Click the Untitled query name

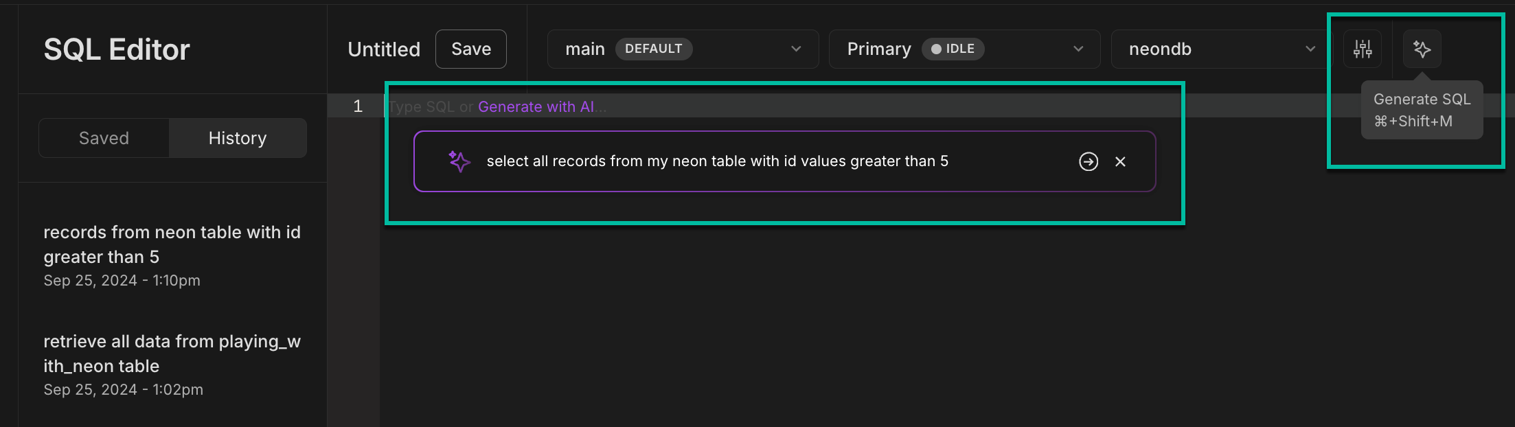[x=384, y=49]
